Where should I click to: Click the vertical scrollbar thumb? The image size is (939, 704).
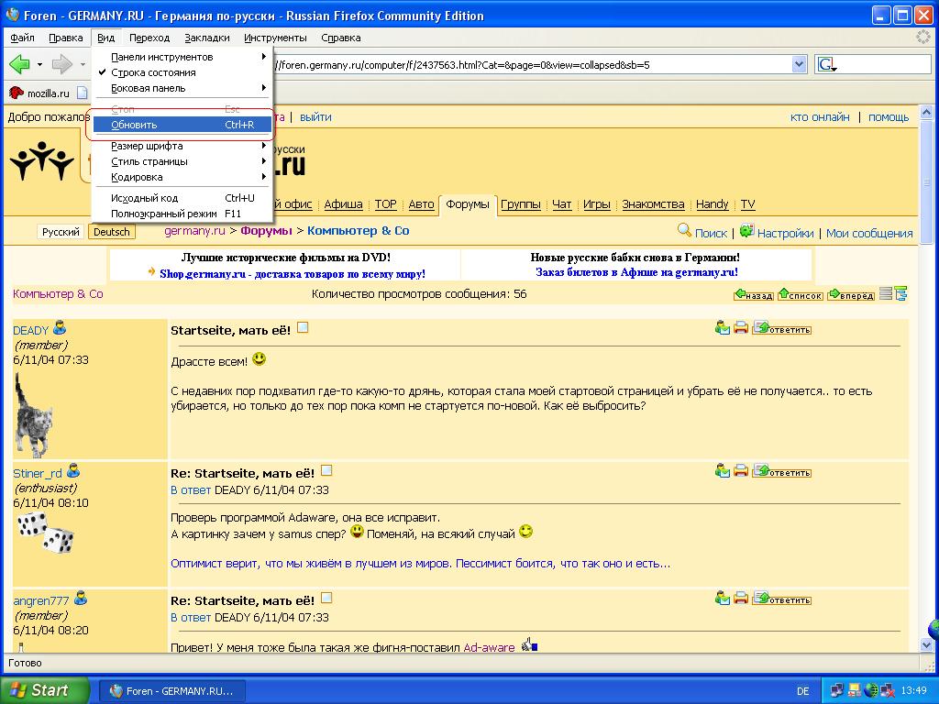pyautogui.click(x=926, y=181)
